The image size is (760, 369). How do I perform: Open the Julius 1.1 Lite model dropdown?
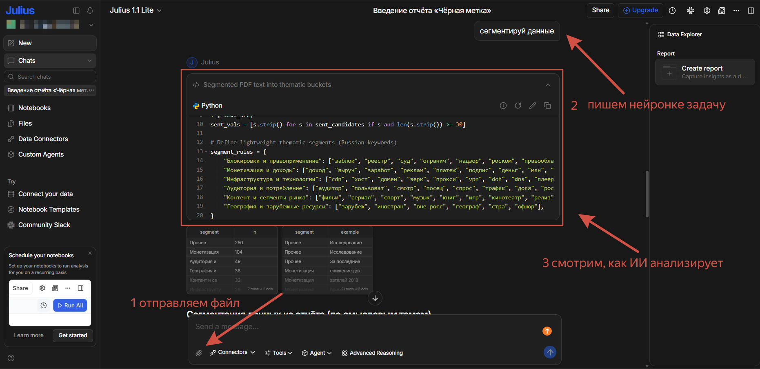pyautogui.click(x=136, y=11)
